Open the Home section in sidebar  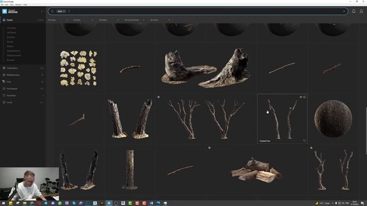click(23, 20)
